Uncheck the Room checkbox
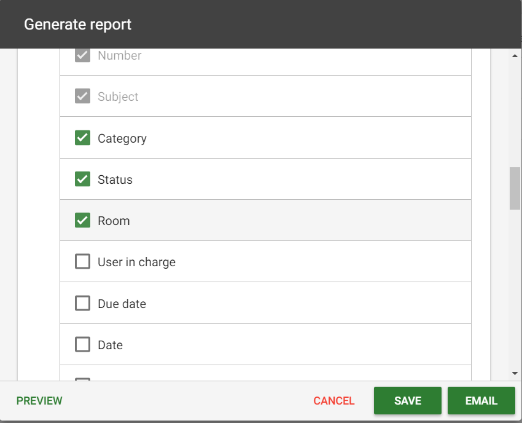 [x=82, y=220]
